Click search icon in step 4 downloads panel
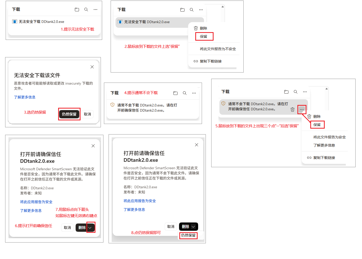 (185, 93)
